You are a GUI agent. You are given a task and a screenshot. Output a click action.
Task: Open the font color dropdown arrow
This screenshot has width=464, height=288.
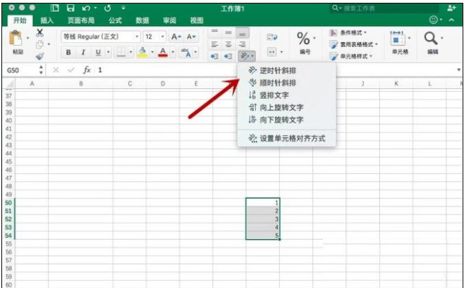click(173, 53)
